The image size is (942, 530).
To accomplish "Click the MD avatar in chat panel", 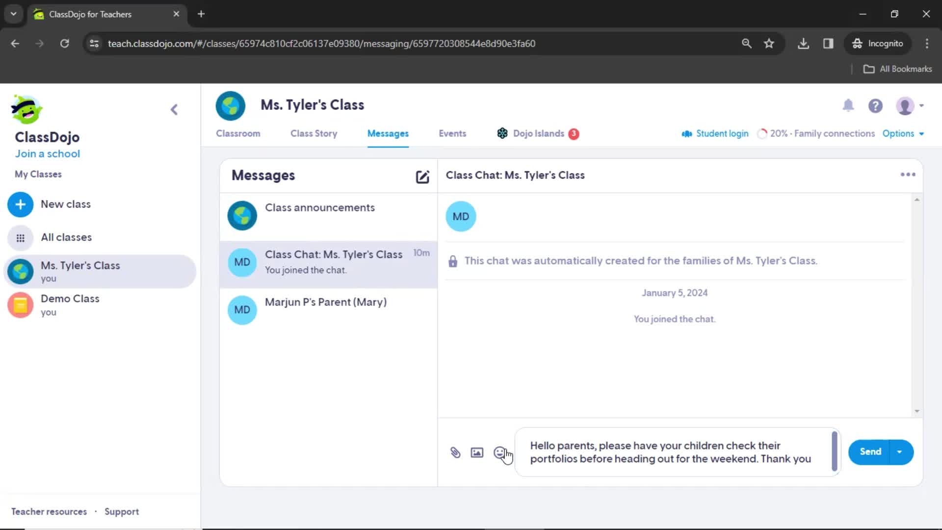I will pos(461,216).
